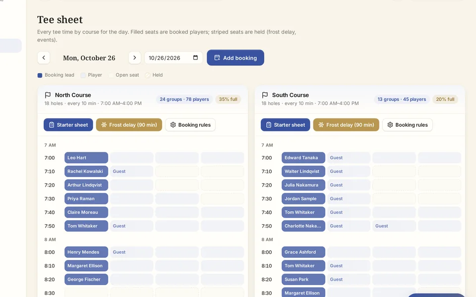Open Edward Tanaka's 7:00 South booking

(303, 157)
